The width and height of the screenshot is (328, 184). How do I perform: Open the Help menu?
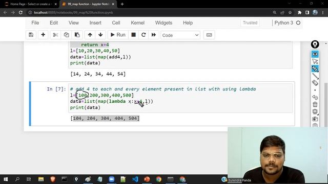tap(188, 22)
